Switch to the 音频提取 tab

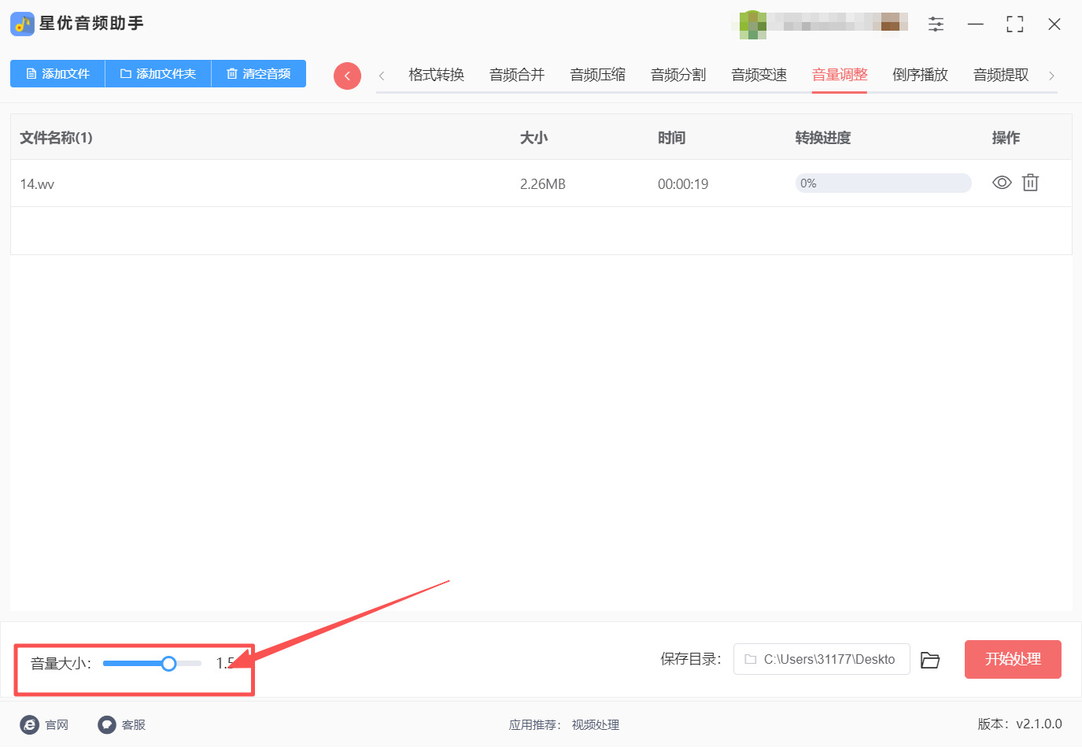click(1001, 75)
